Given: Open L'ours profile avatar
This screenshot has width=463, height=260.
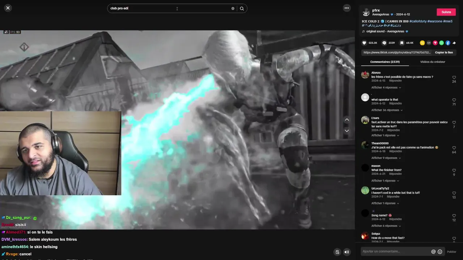Looking at the screenshot, I should [x=365, y=120].
